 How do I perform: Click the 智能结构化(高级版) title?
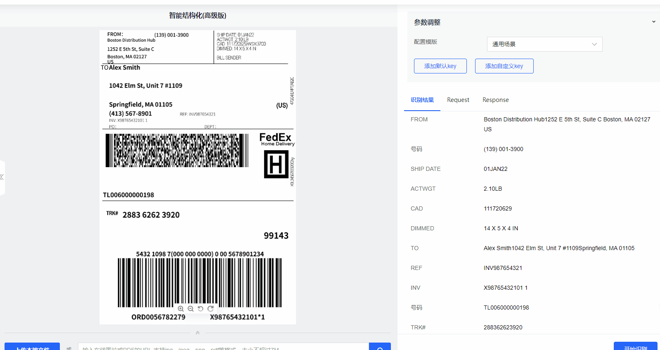click(198, 15)
